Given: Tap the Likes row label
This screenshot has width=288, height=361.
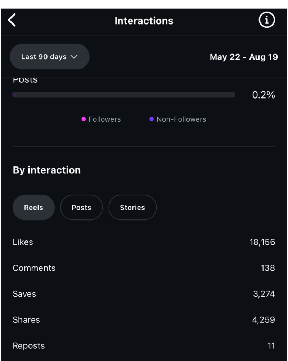Looking at the screenshot, I should [23, 242].
